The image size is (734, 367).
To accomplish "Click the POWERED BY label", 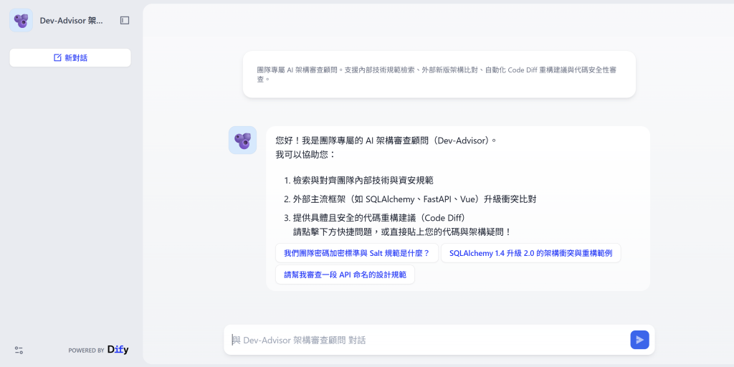I will 86,350.
